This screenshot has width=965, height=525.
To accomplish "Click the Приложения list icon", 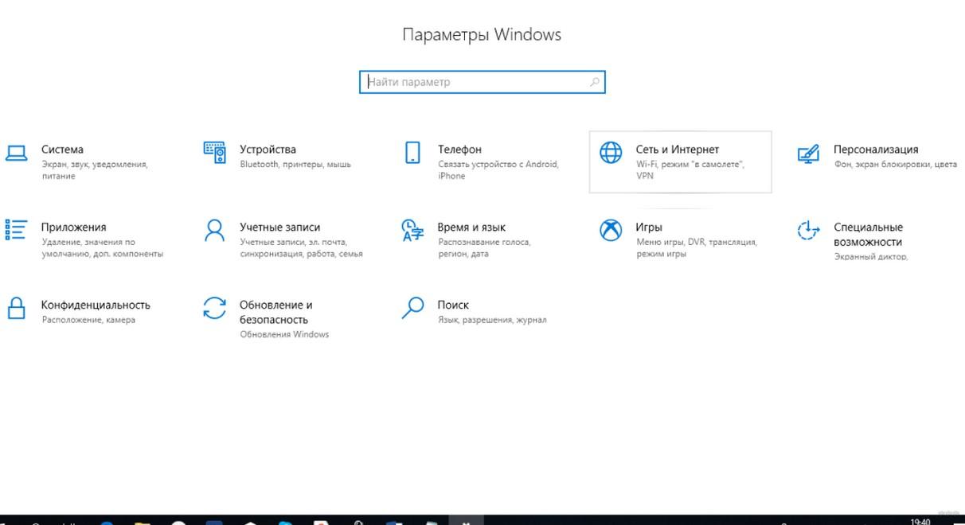I will pos(16,230).
